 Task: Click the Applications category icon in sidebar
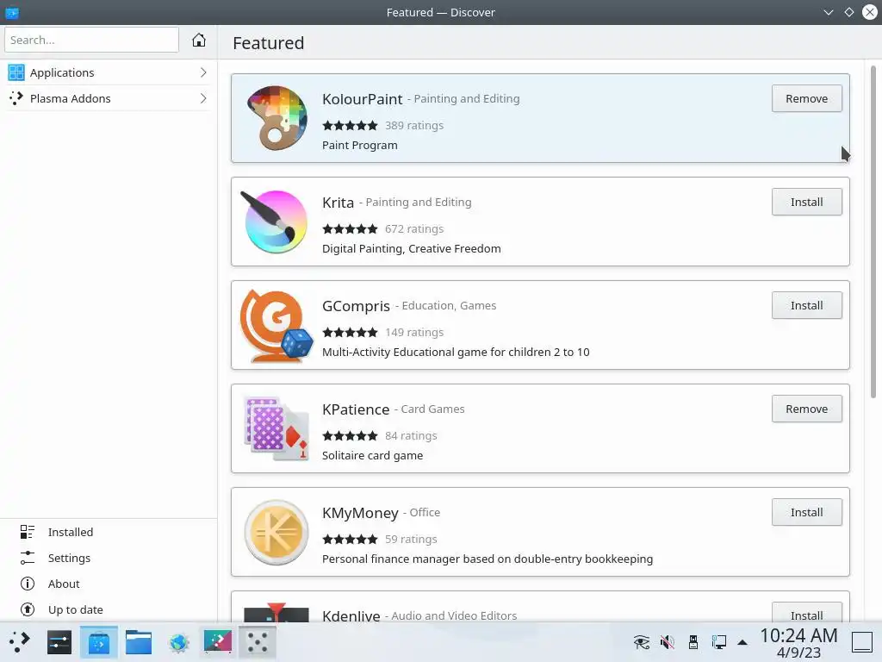[16, 72]
